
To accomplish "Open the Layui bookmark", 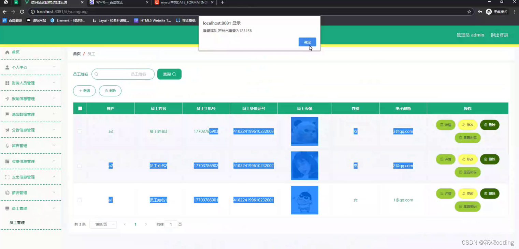I will pos(111,20).
